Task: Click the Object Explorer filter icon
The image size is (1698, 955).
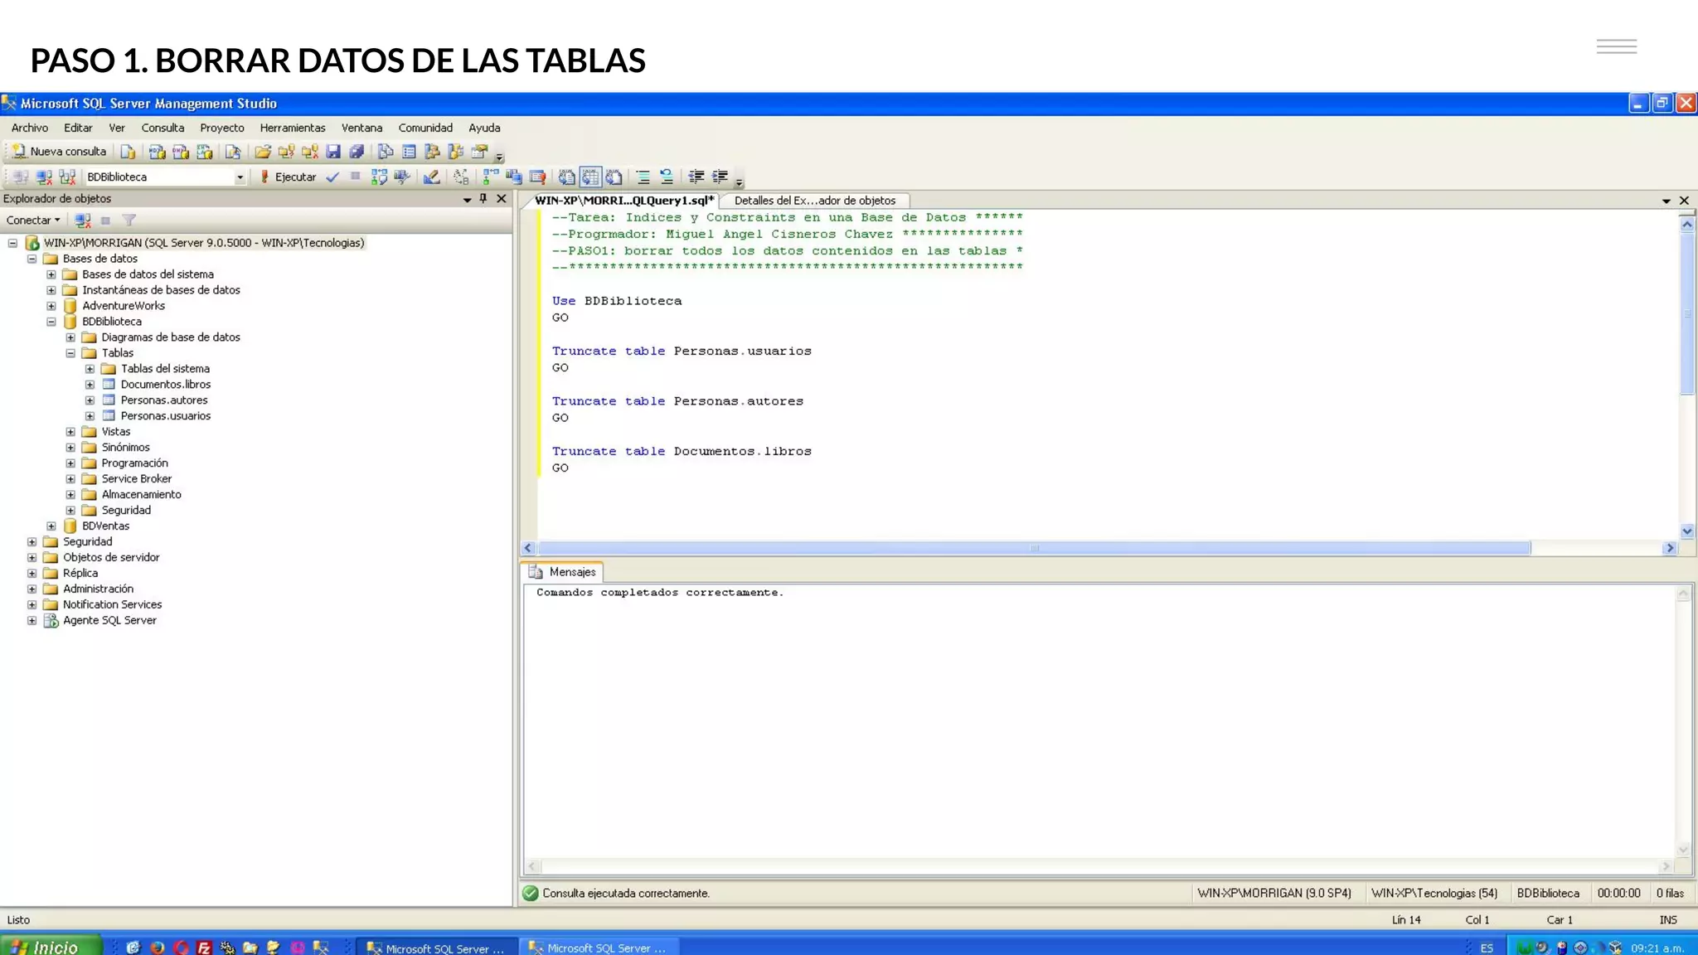Action: (129, 221)
